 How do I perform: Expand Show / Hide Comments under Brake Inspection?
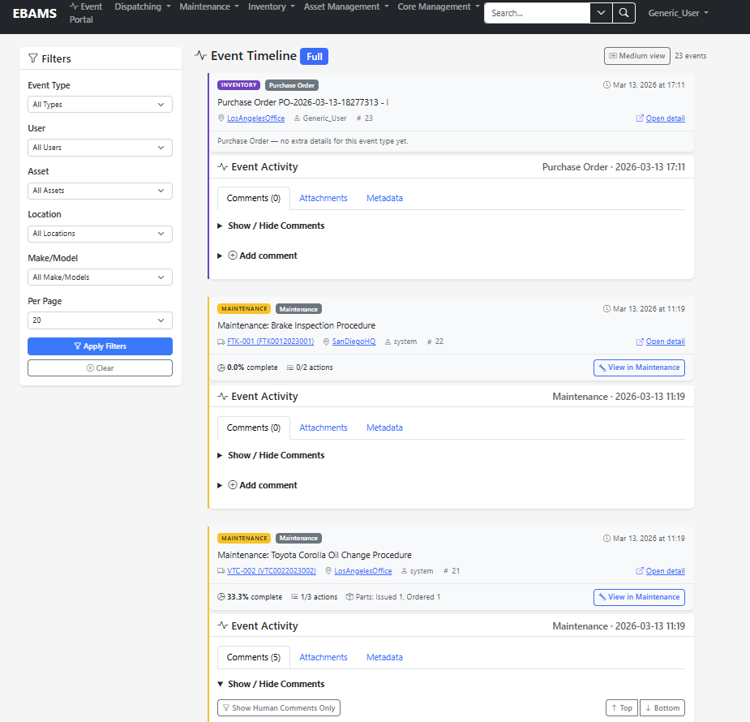271,455
